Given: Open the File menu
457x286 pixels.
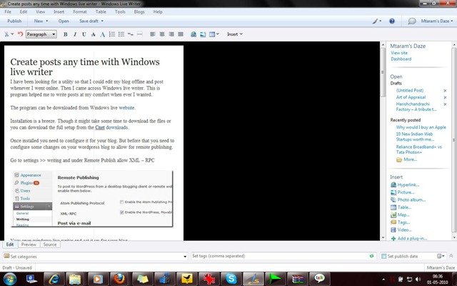Looking at the screenshot, I should [x=8, y=11].
